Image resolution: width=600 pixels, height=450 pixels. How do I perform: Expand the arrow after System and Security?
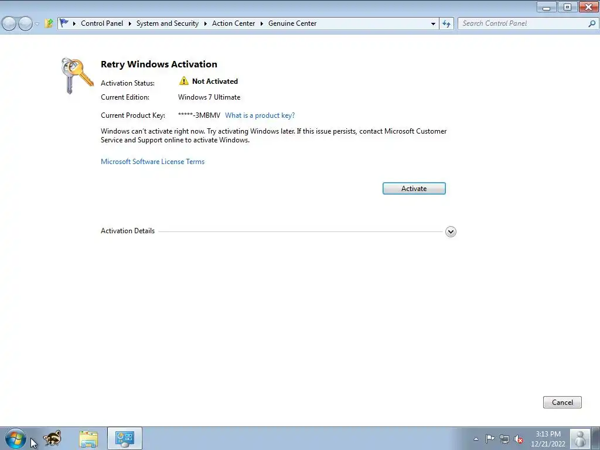pos(206,23)
